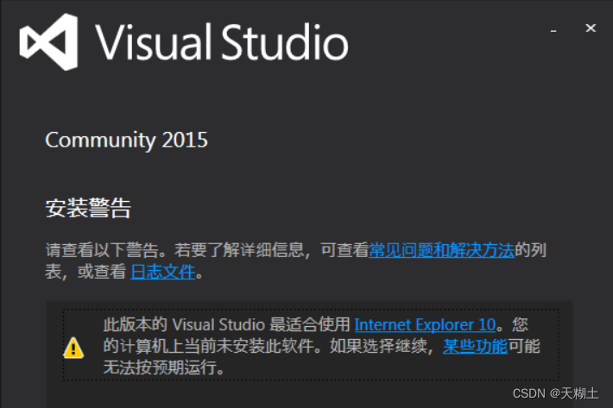Viewport: 613px width, 408px height.
Task: Click the 安装警告 heading
Action: coord(88,208)
